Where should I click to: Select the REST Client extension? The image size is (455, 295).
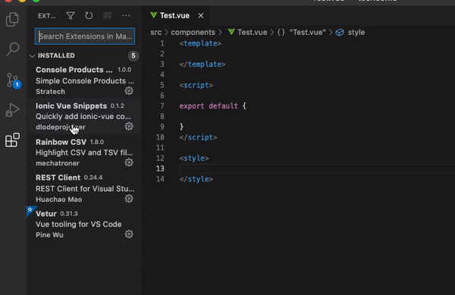[x=84, y=188]
